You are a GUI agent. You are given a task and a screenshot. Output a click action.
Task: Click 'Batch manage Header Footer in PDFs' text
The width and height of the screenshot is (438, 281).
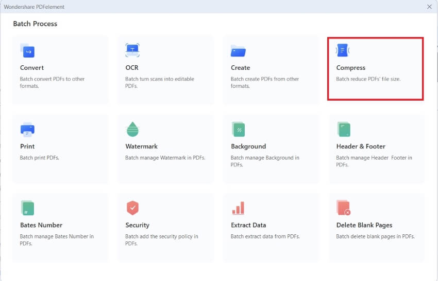(x=374, y=161)
